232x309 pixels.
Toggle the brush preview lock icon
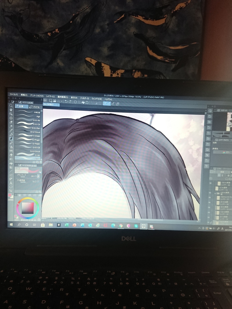pyautogui.click(x=40, y=172)
